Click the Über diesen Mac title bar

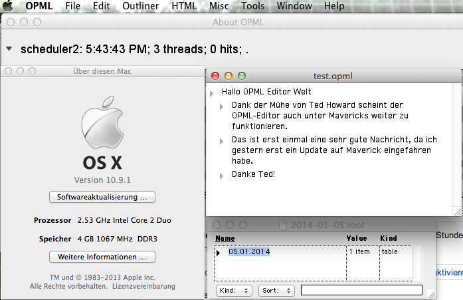pos(102,71)
